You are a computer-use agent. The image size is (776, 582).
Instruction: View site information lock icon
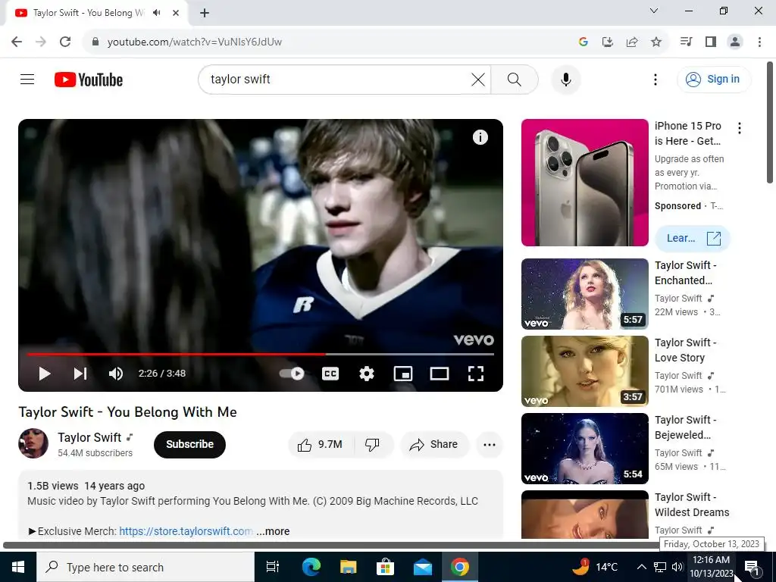click(x=95, y=42)
